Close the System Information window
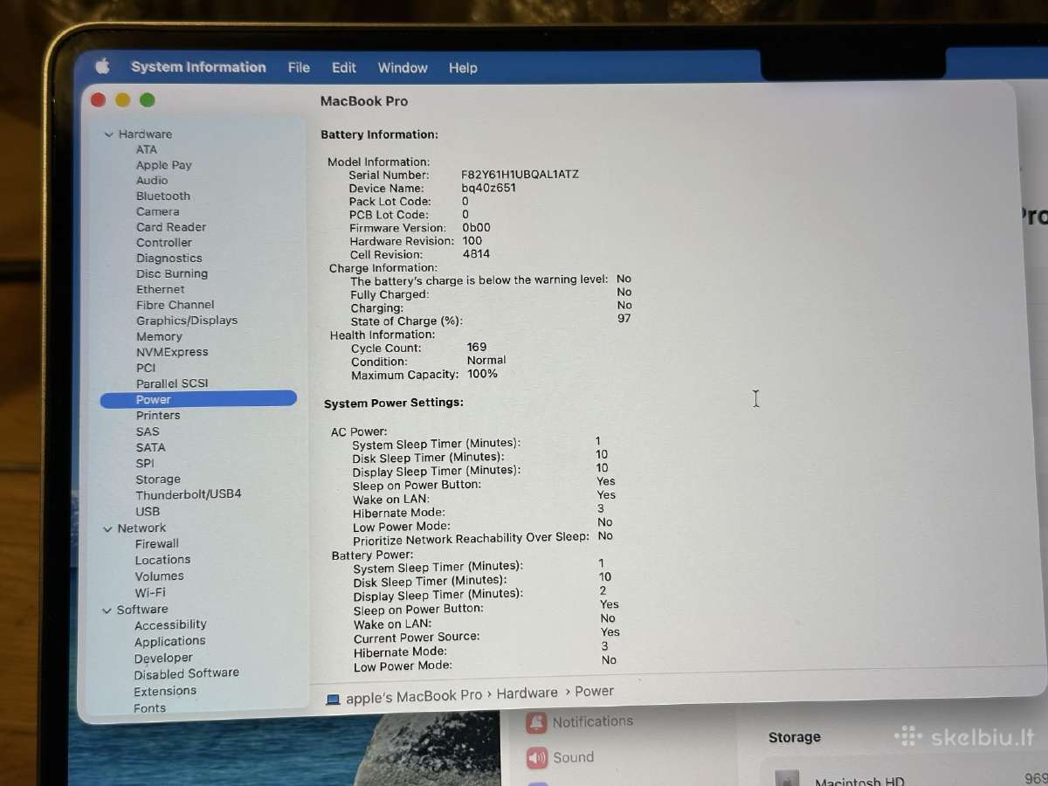Viewport: 1048px width, 786px height. 98,100
